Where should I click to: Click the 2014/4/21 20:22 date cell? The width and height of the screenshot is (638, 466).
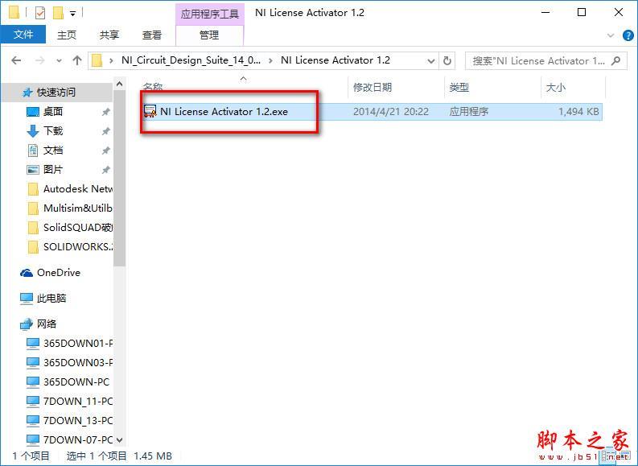tap(391, 112)
